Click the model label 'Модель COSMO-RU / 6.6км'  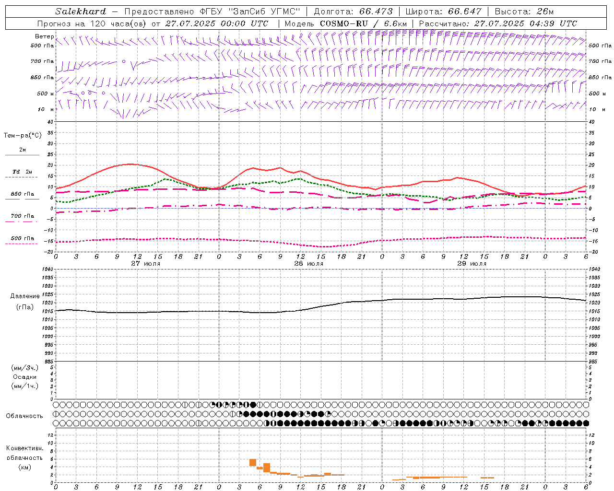[x=346, y=23]
